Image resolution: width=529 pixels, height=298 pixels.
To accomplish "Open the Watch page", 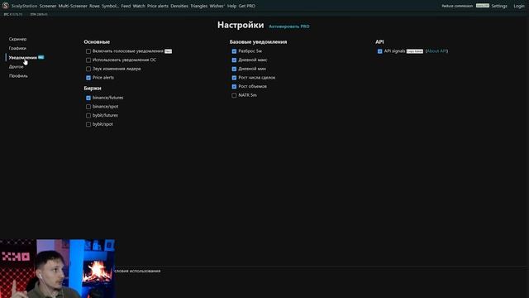I will [x=139, y=6].
